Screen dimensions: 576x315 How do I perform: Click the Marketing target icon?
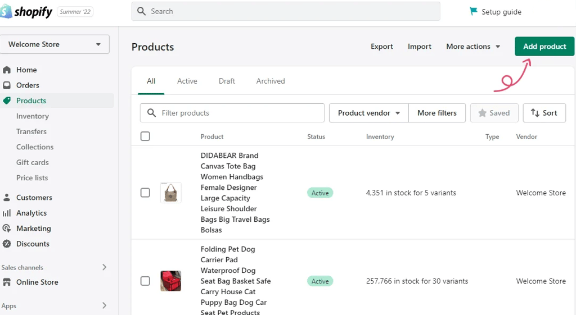[7, 228]
